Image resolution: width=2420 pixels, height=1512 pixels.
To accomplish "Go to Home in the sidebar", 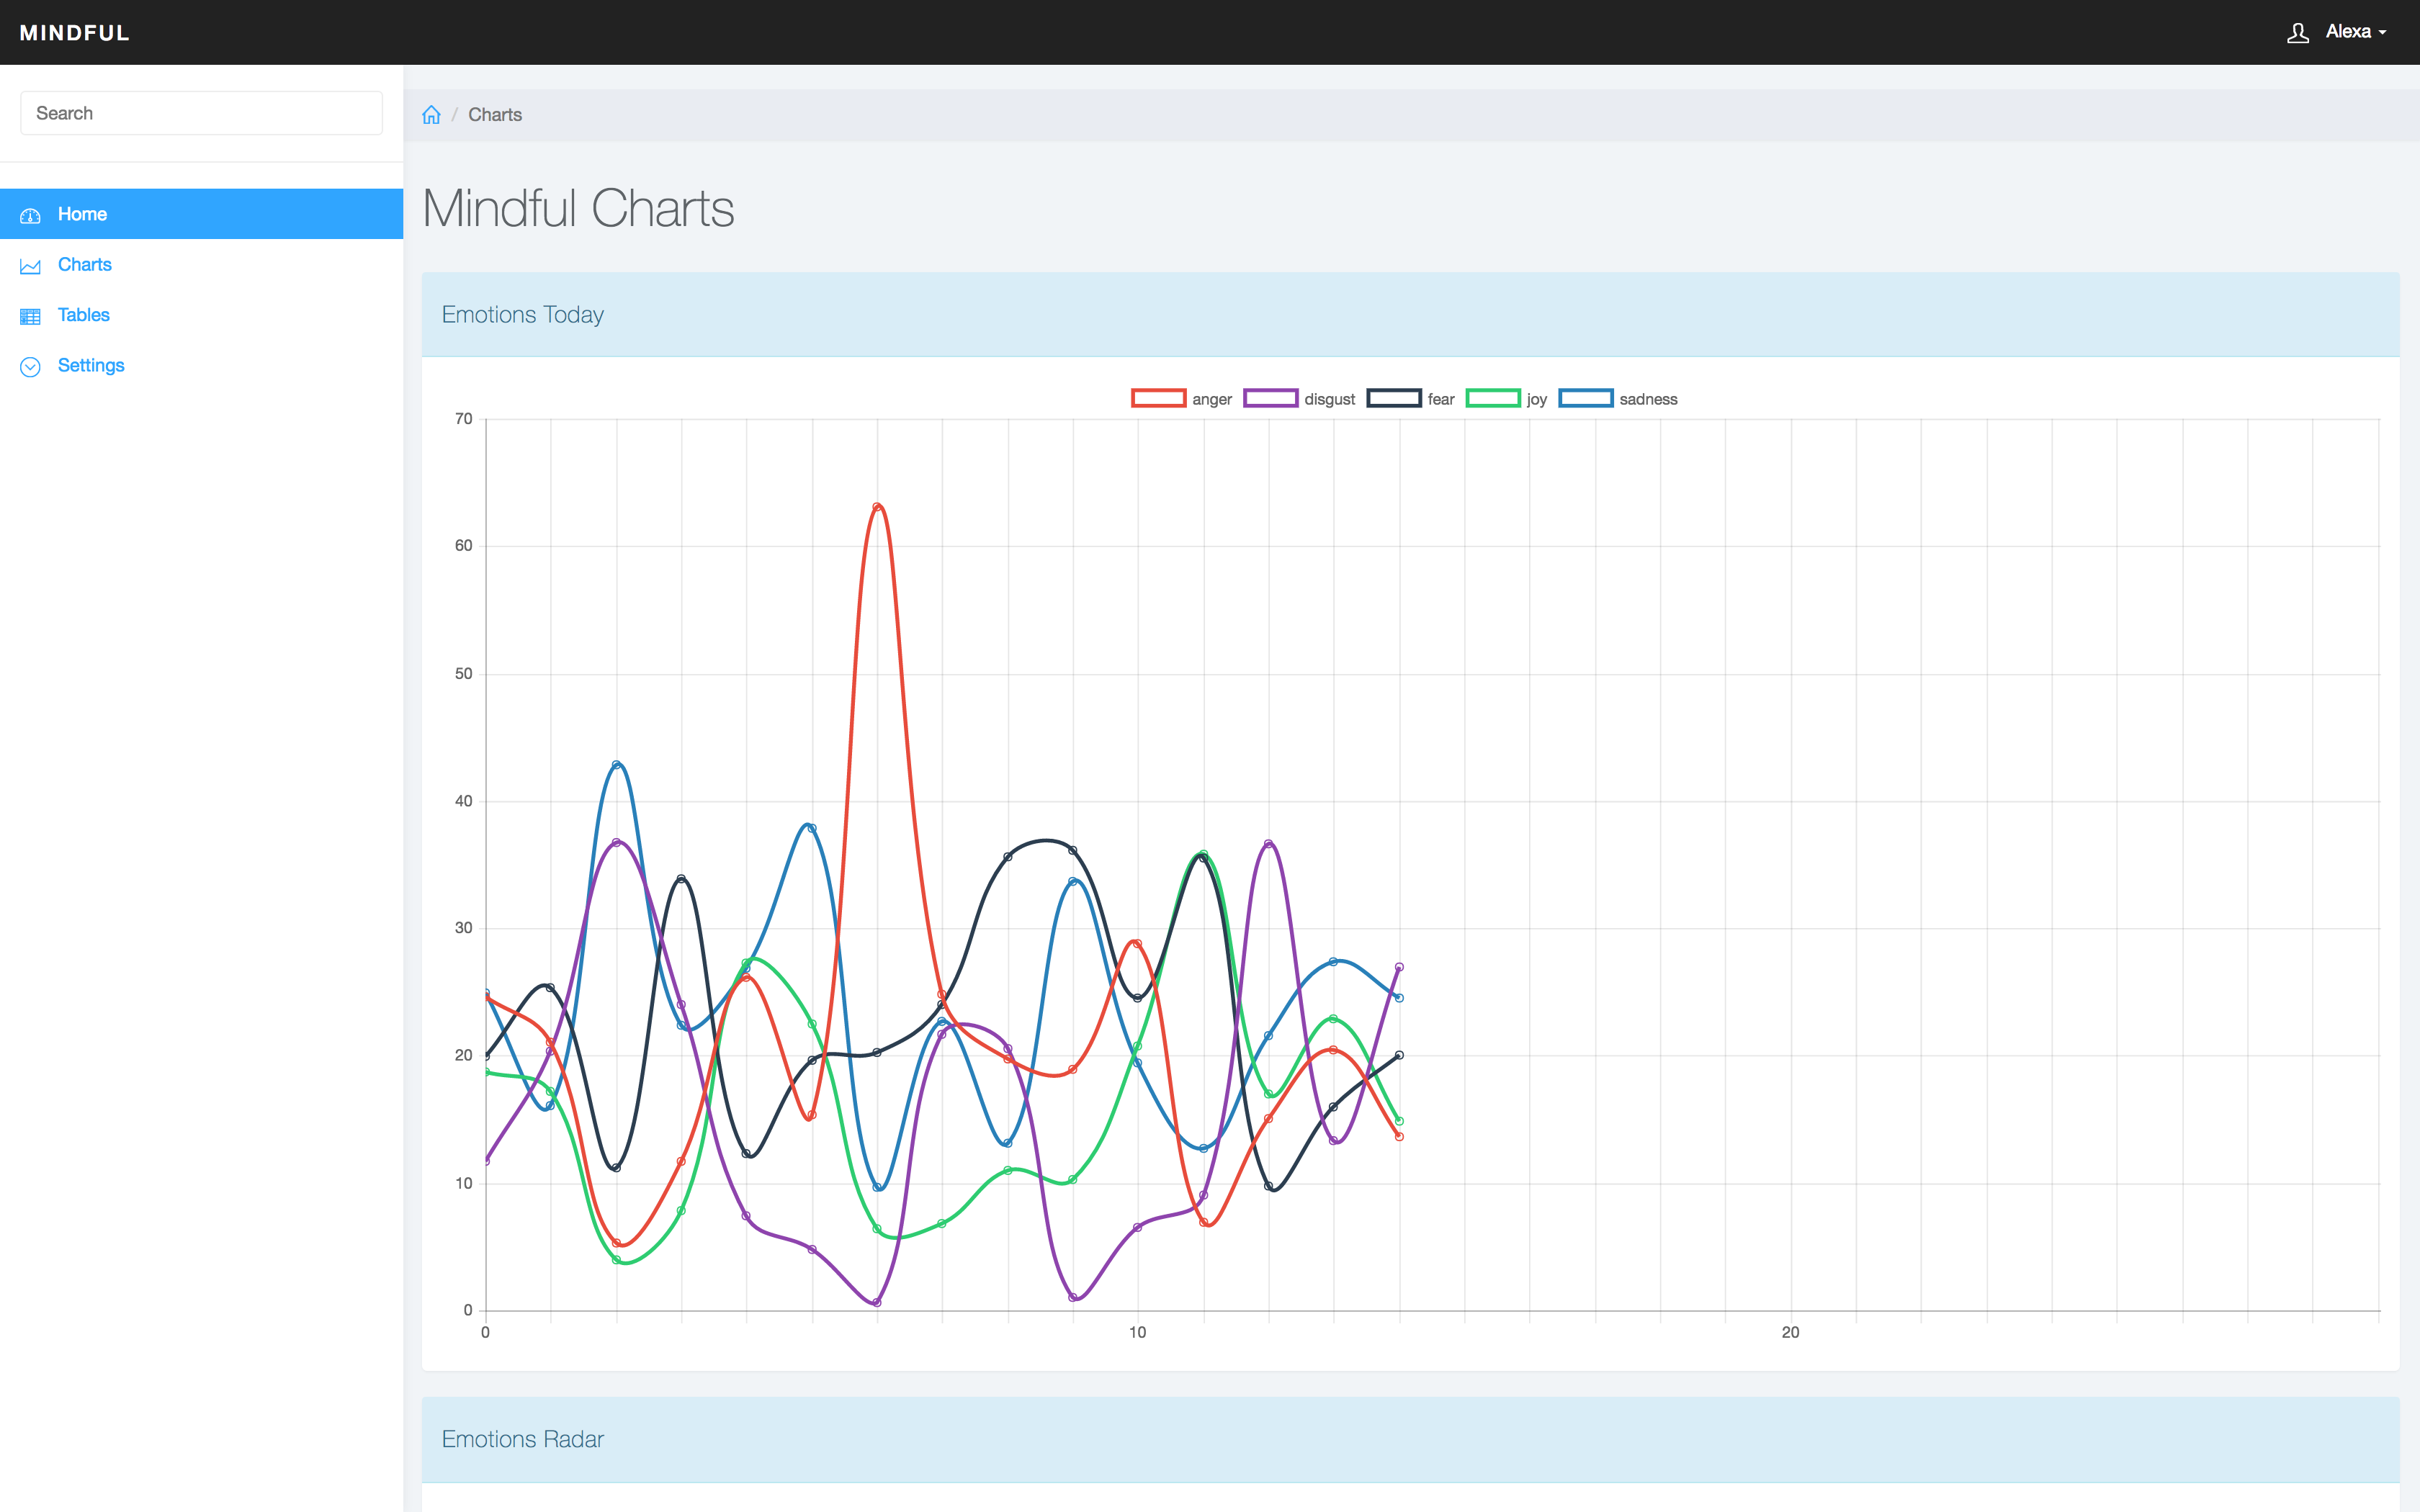I will [x=82, y=214].
